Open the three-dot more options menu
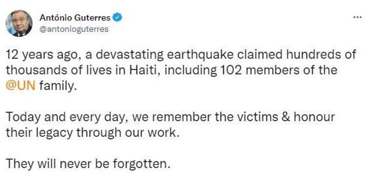This screenshot has width=376, height=178. 357,17
